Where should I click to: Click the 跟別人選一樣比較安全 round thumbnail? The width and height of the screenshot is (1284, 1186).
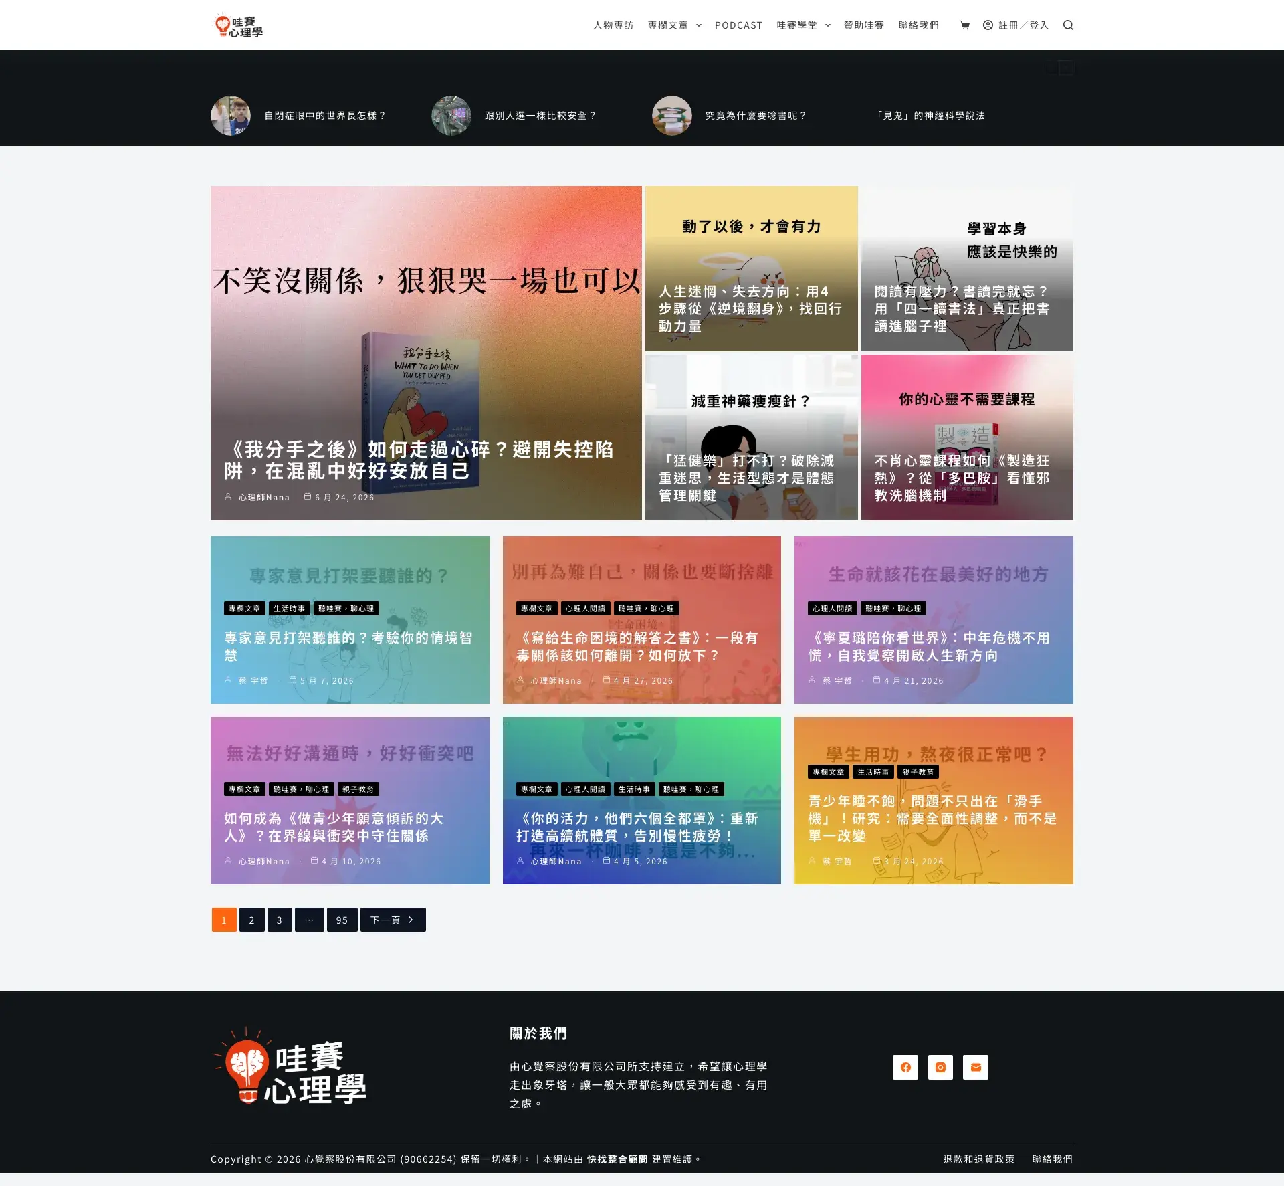[x=451, y=116]
